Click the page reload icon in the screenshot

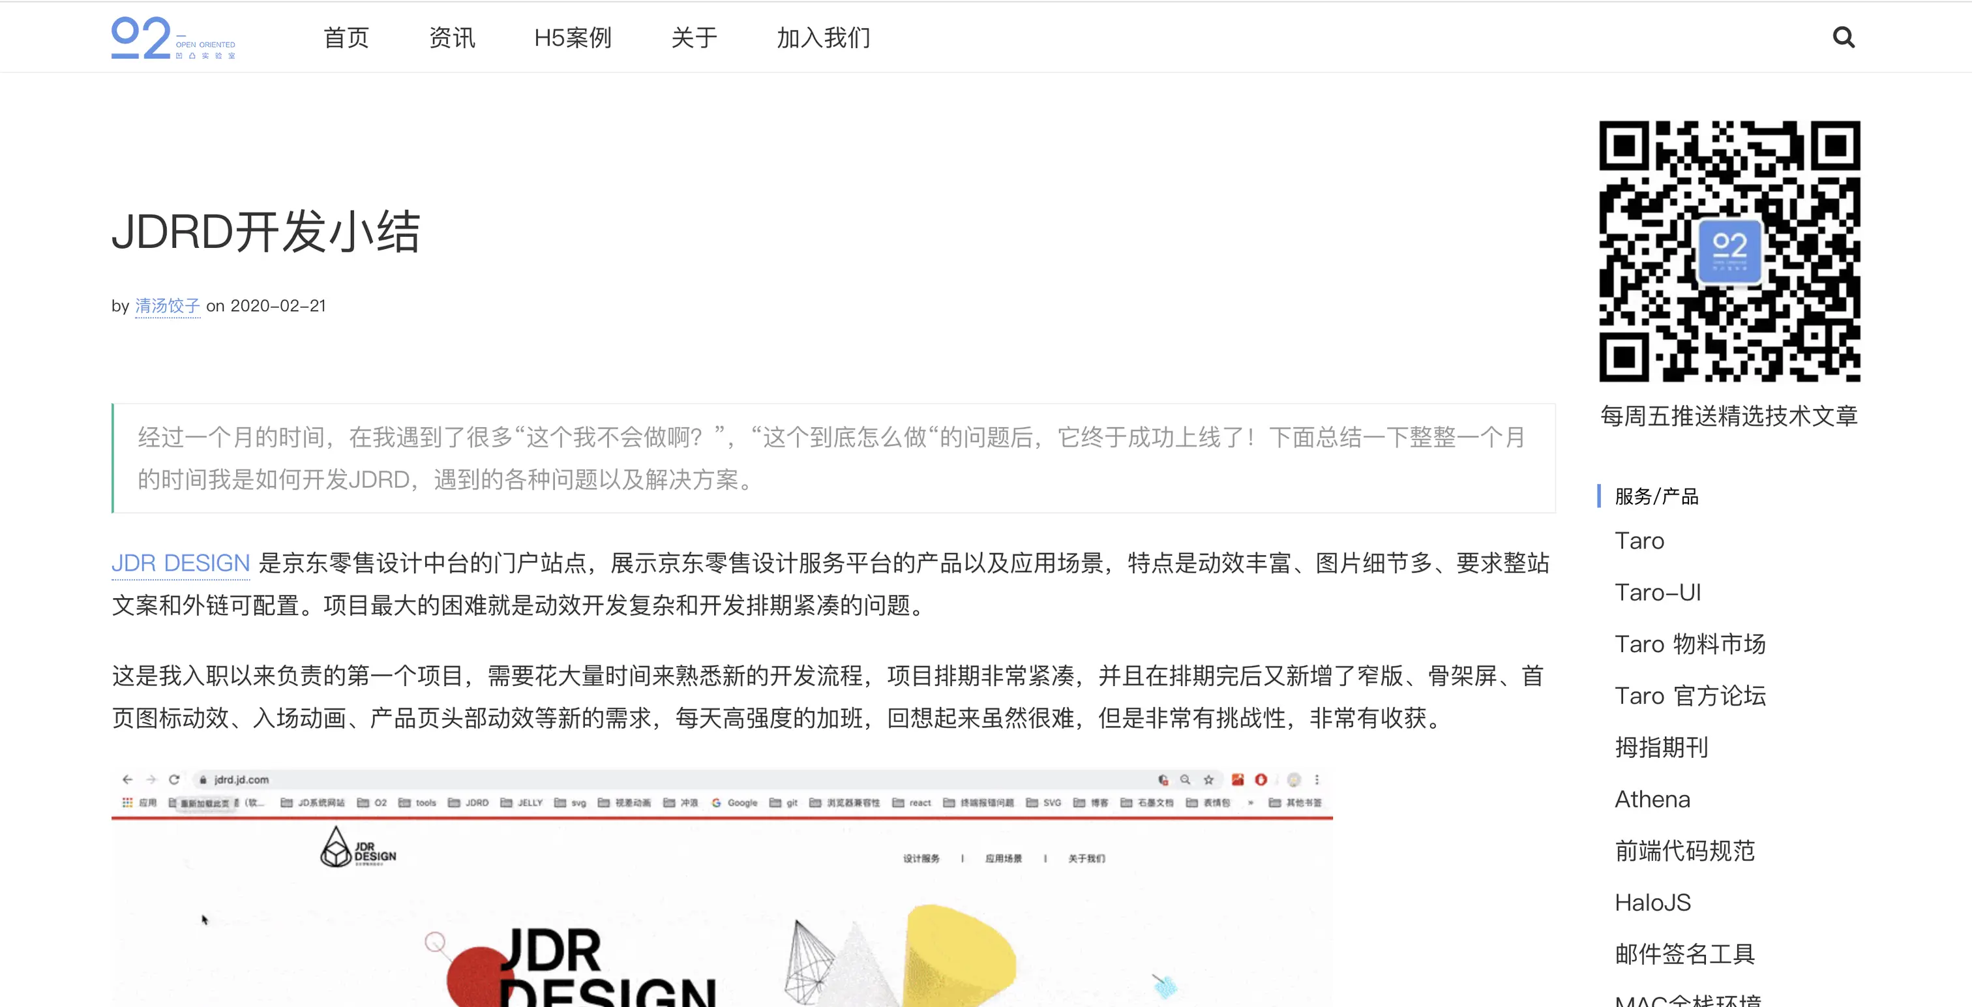173,779
